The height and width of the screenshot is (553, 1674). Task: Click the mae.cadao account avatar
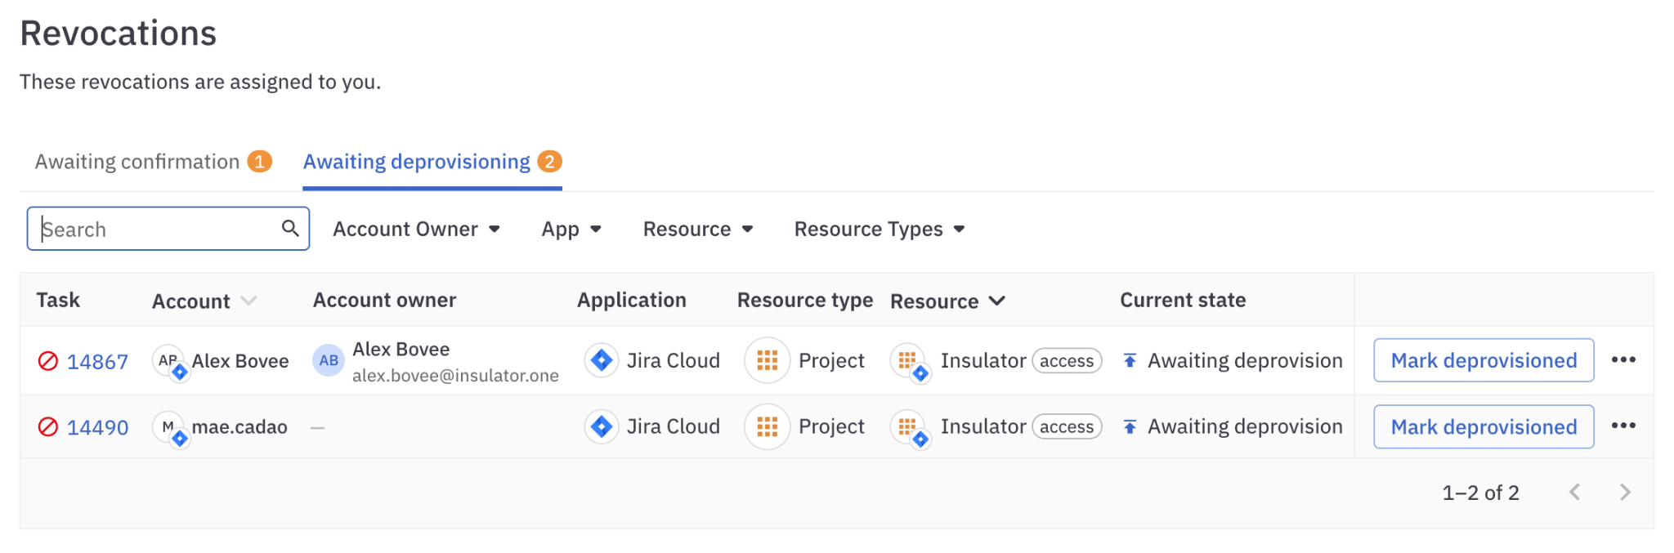[169, 427]
